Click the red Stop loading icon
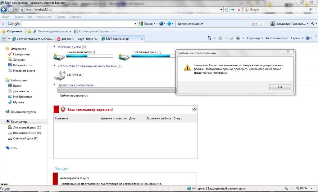The image size is (318, 192). point(239,10)
